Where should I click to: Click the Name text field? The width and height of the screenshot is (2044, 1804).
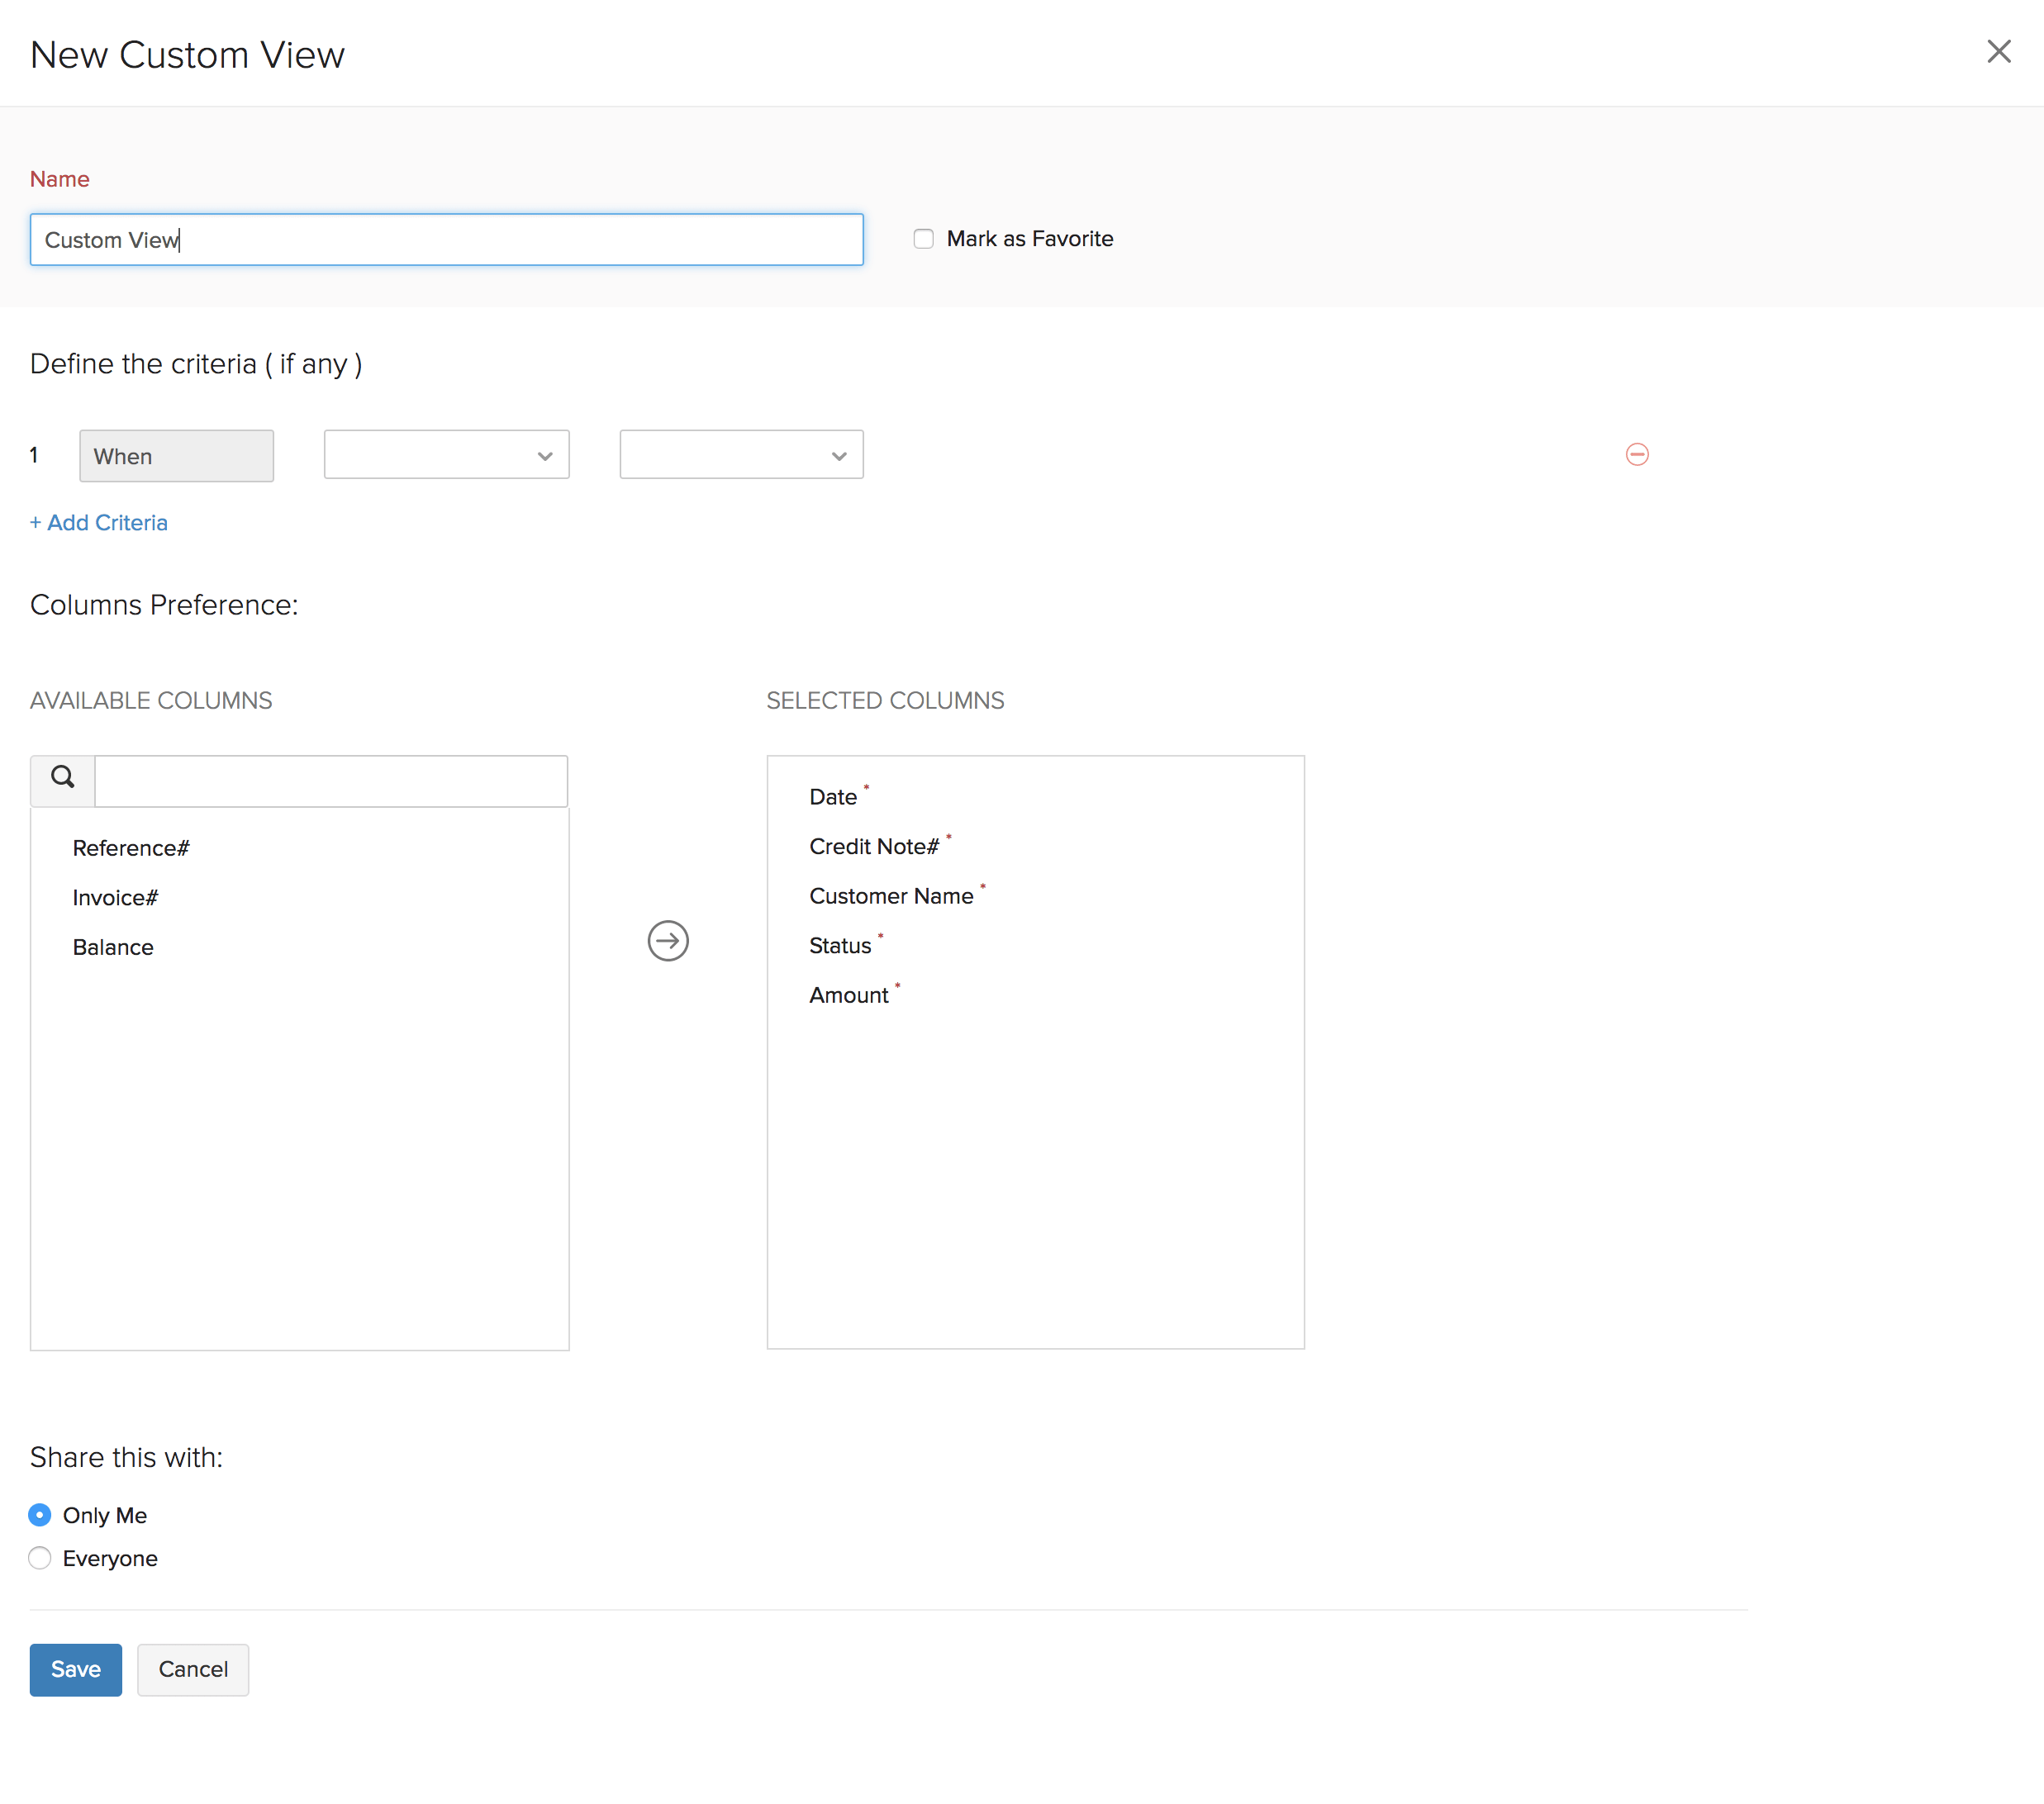pos(446,240)
